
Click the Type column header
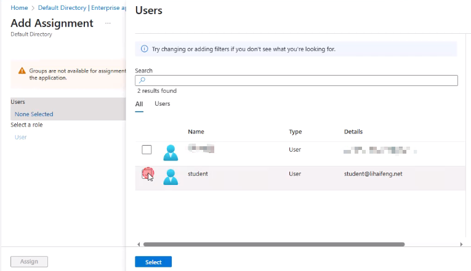[x=296, y=132]
